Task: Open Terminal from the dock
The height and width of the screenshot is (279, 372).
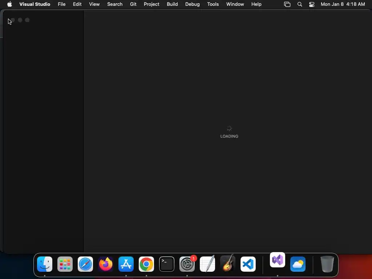Action: point(167,264)
